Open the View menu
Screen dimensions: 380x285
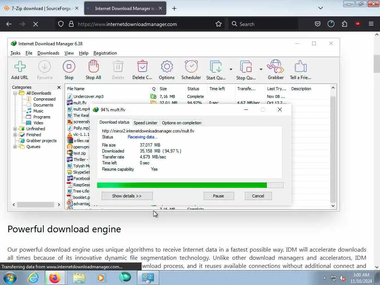click(69, 53)
